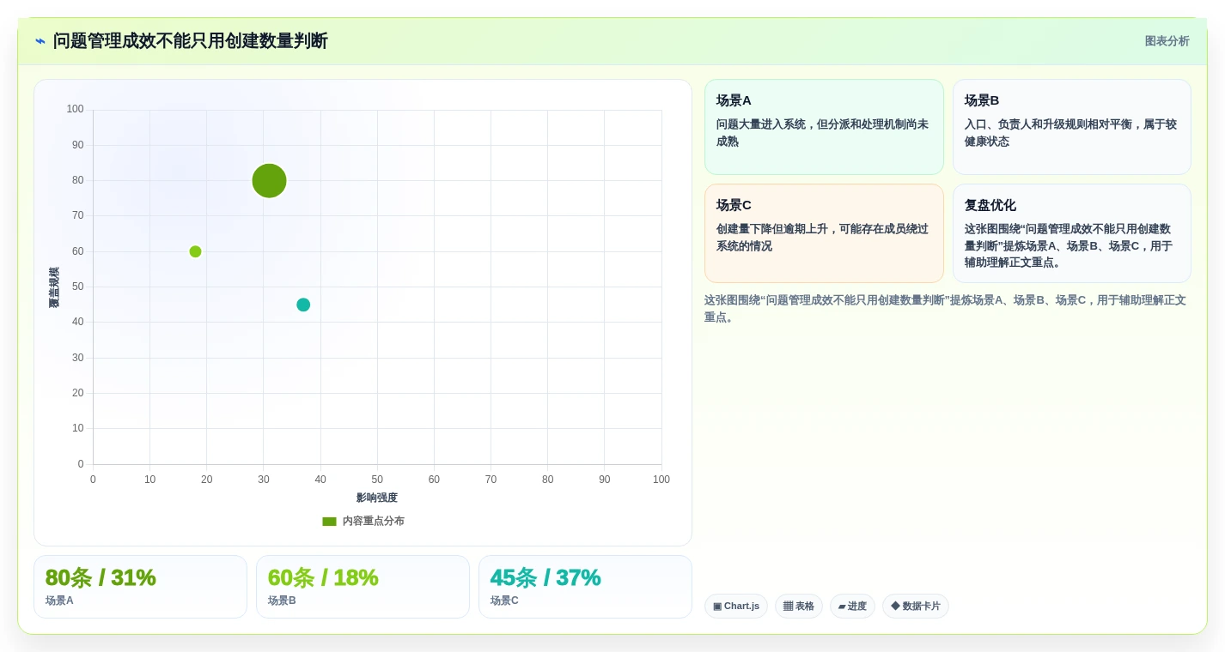Select the 45条 / 37% stat card
The height and width of the screenshot is (652, 1225).
585,587
